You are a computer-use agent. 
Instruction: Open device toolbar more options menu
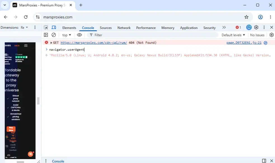click(x=35, y=27)
